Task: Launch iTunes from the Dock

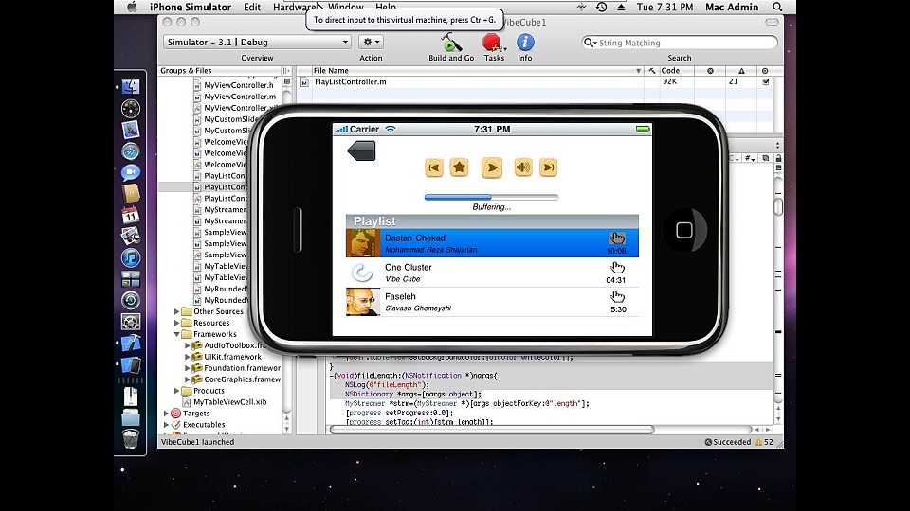Action: [x=131, y=257]
